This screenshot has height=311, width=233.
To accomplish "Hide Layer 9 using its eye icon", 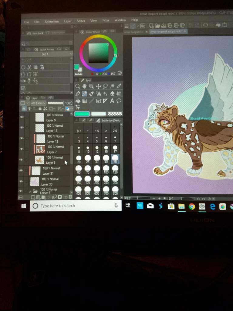I will pyautogui.click(x=22, y=117).
